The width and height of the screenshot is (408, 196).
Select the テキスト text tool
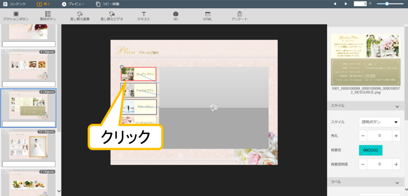pos(144,16)
